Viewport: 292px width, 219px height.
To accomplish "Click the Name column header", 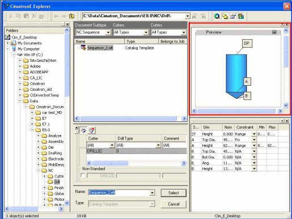I will click(99, 41).
